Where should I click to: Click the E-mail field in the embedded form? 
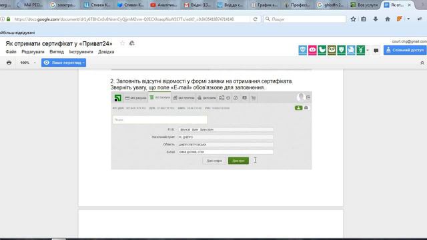click(226, 152)
